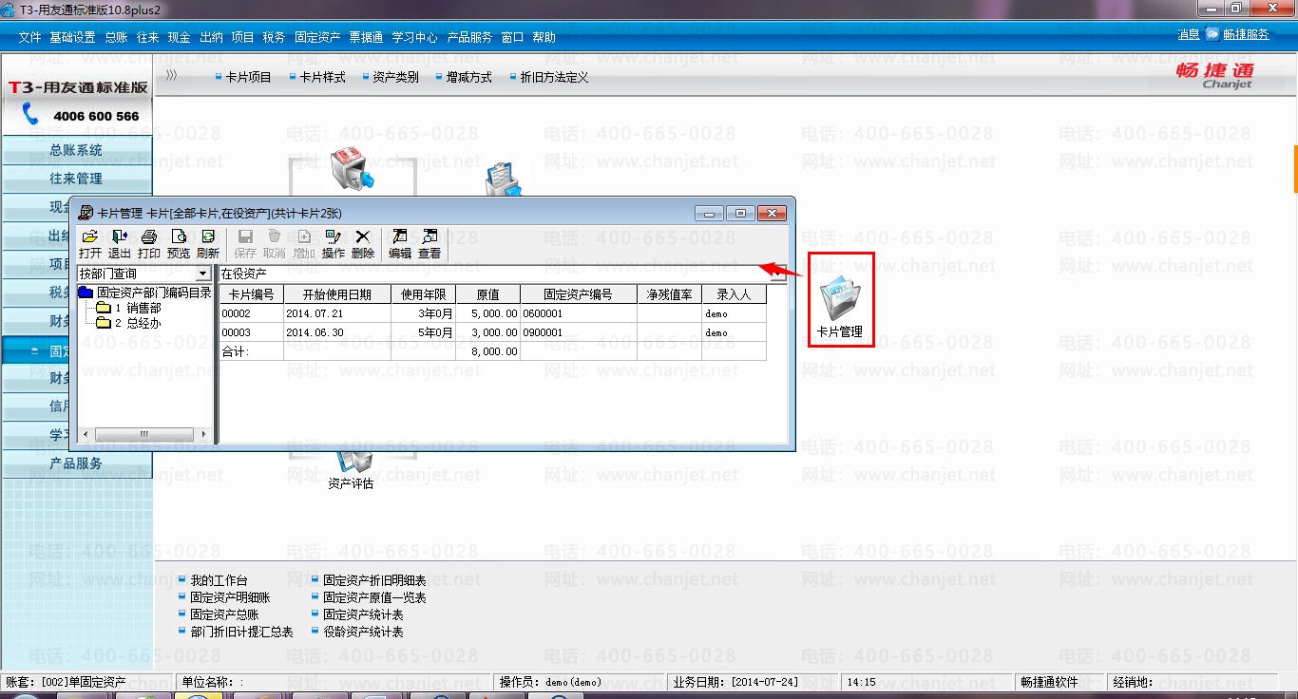1298x699 pixels.
Task: Open 我的工作台 report link
Action: click(x=219, y=580)
